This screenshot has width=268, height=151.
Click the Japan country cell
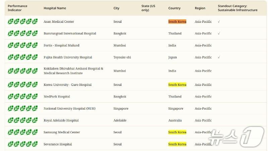coord(173,57)
